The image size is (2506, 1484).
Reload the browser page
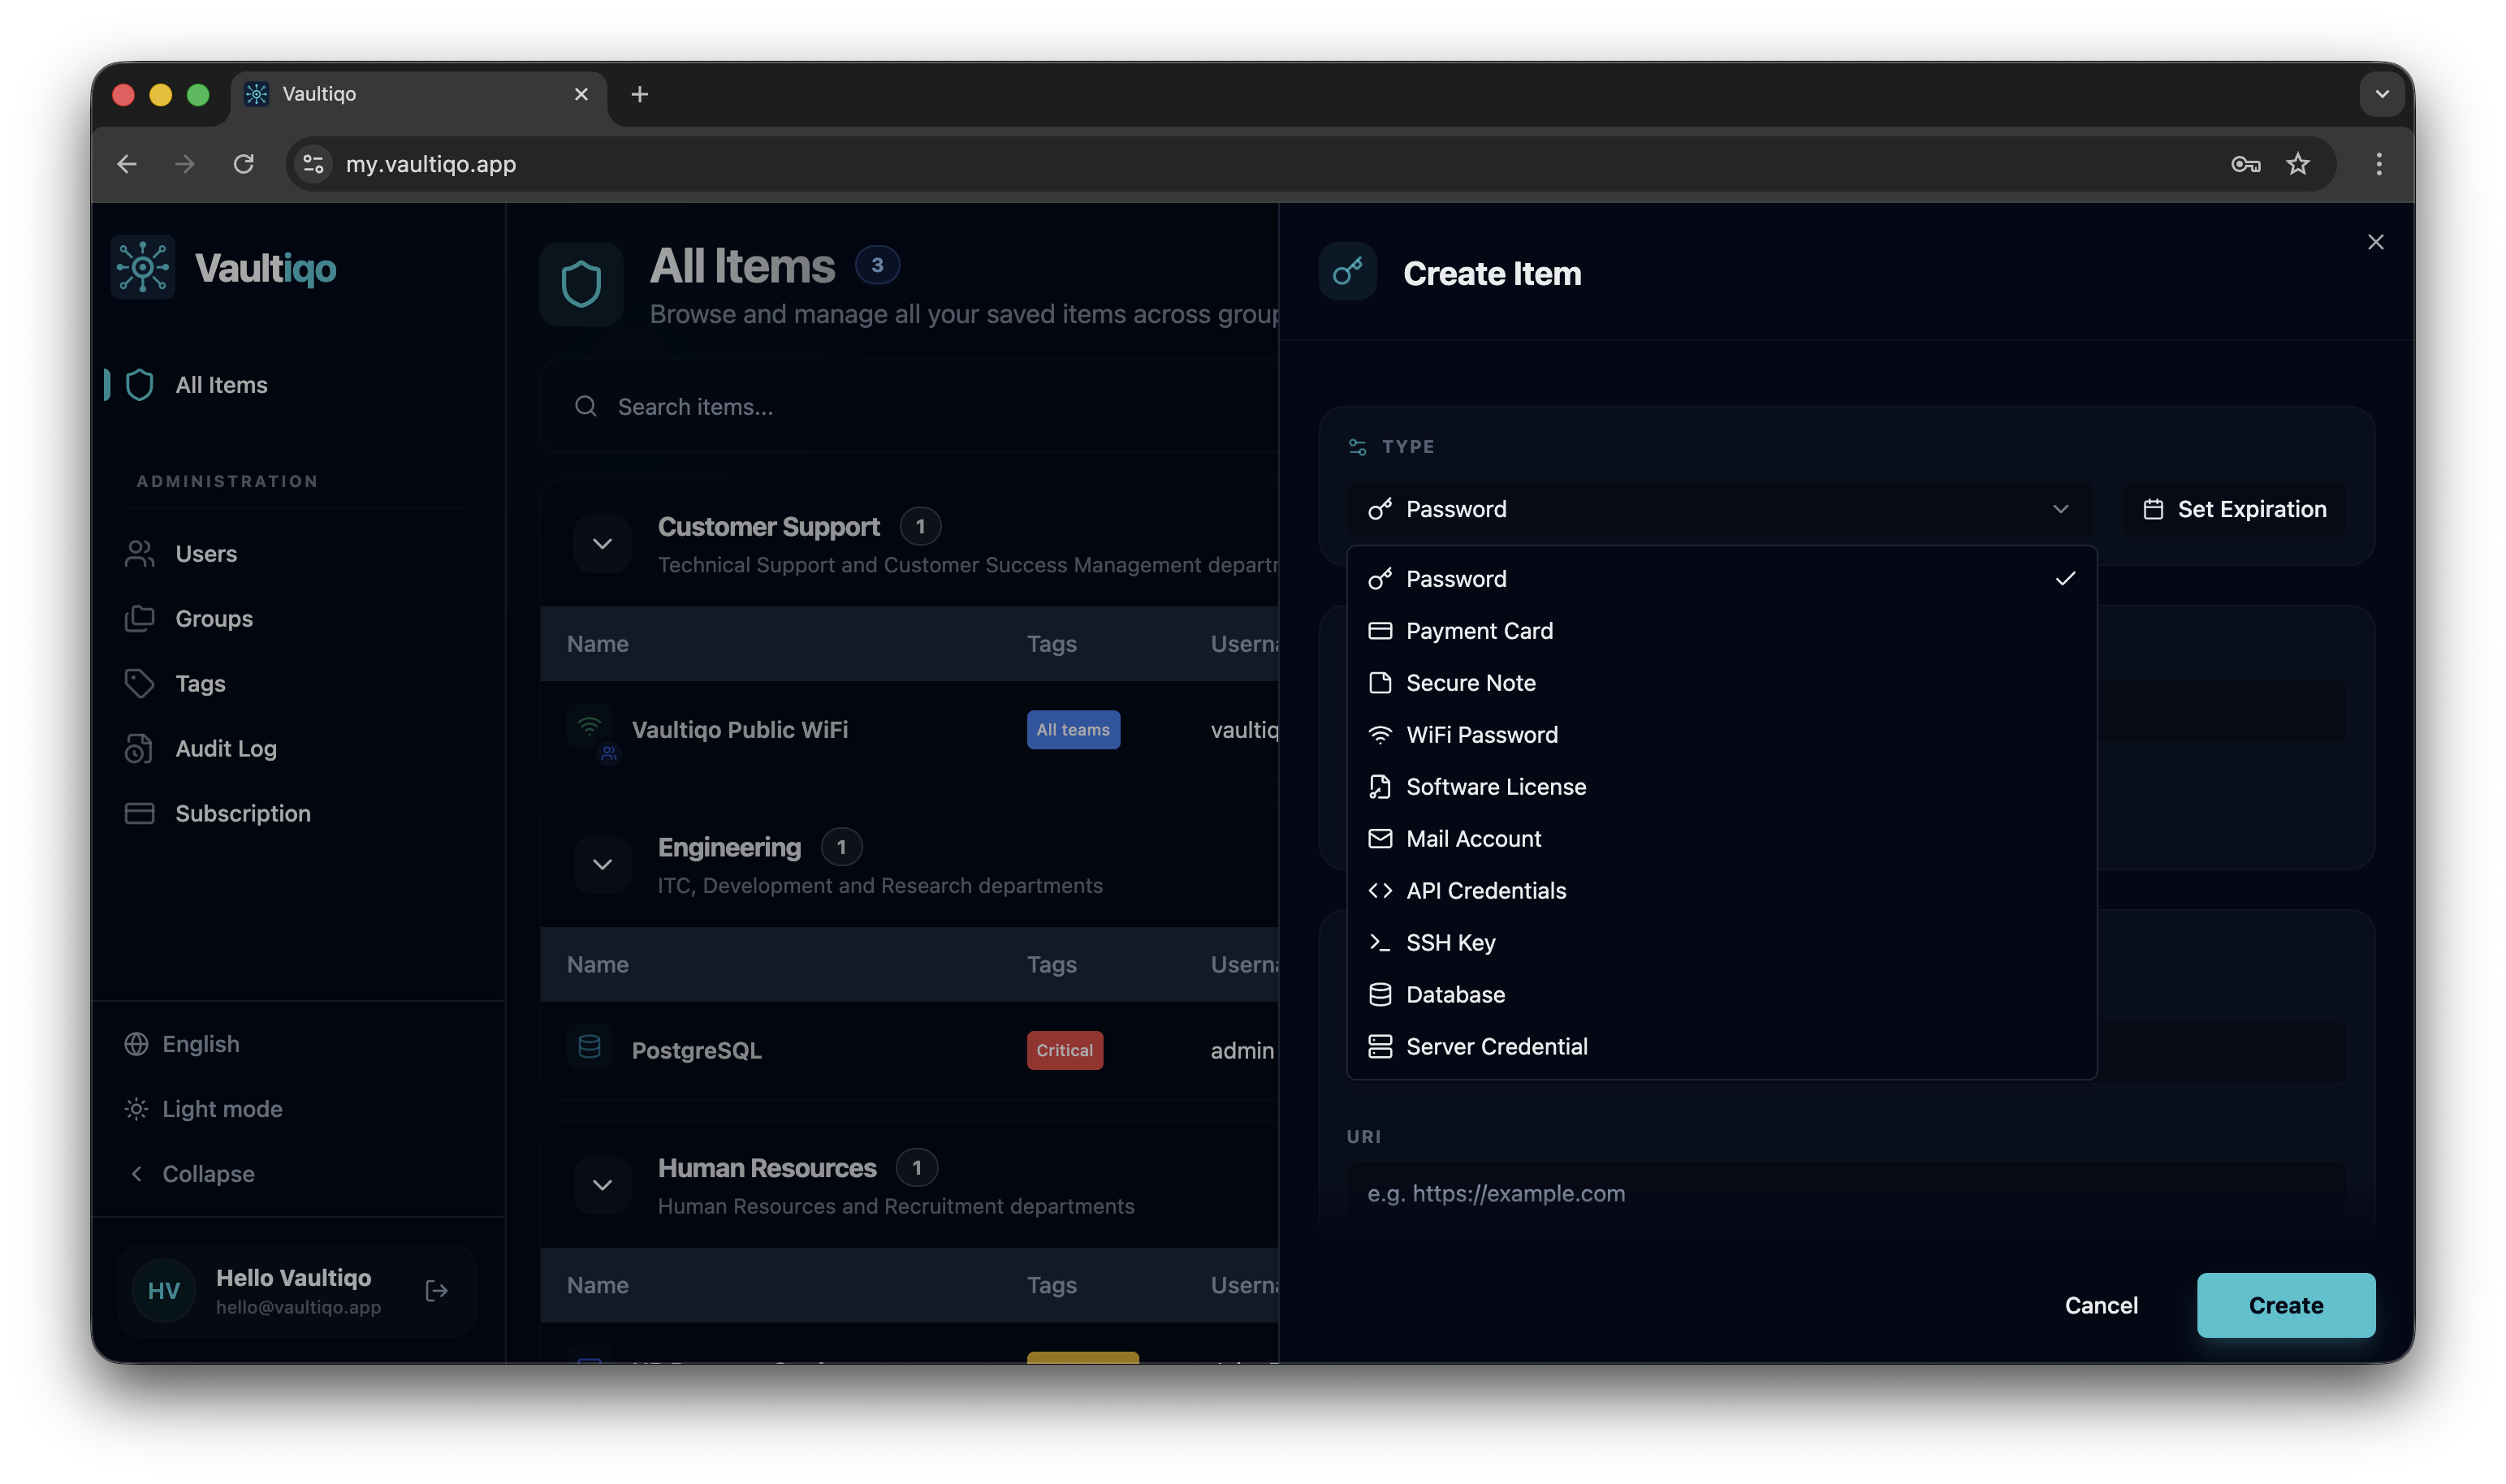(x=243, y=164)
